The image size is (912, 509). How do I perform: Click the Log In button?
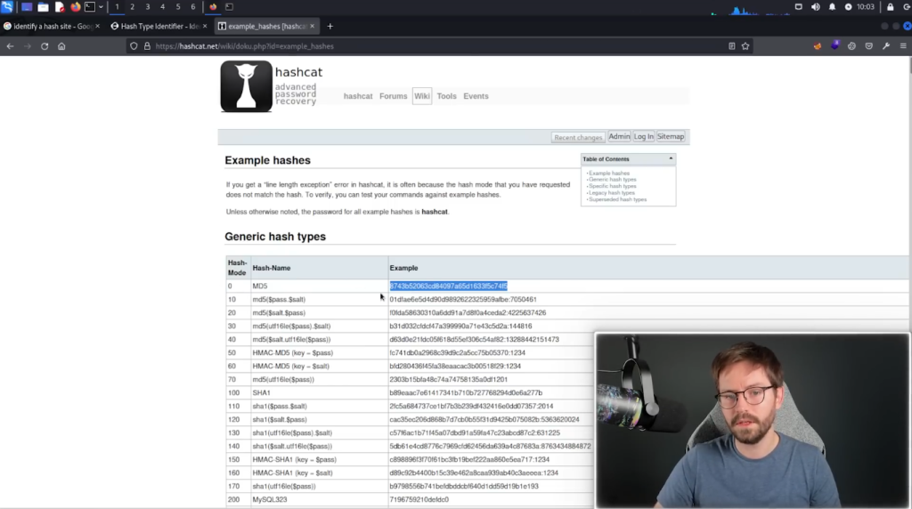(x=643, y=136)
